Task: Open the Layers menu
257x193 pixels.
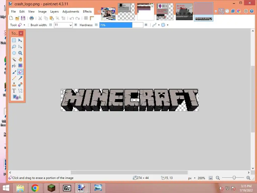Action: pyautogui.click(x=54, y=12)
